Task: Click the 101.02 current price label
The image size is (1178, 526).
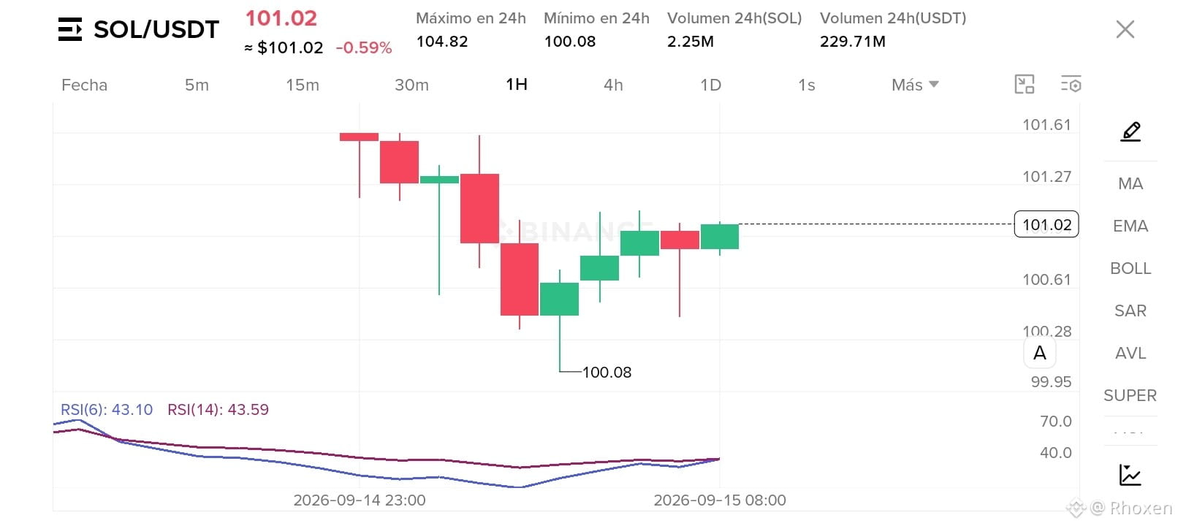Action: (x=1046, y=224)
